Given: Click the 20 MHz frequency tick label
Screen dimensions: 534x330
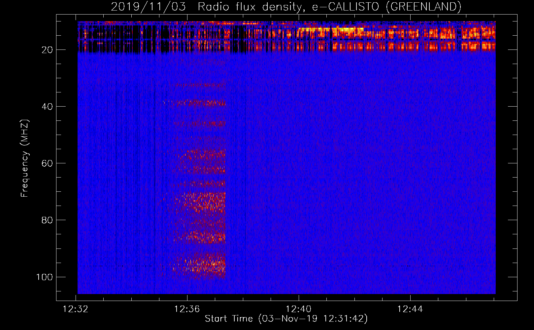Looking at the screenshot, I should [x=47, y=50].
